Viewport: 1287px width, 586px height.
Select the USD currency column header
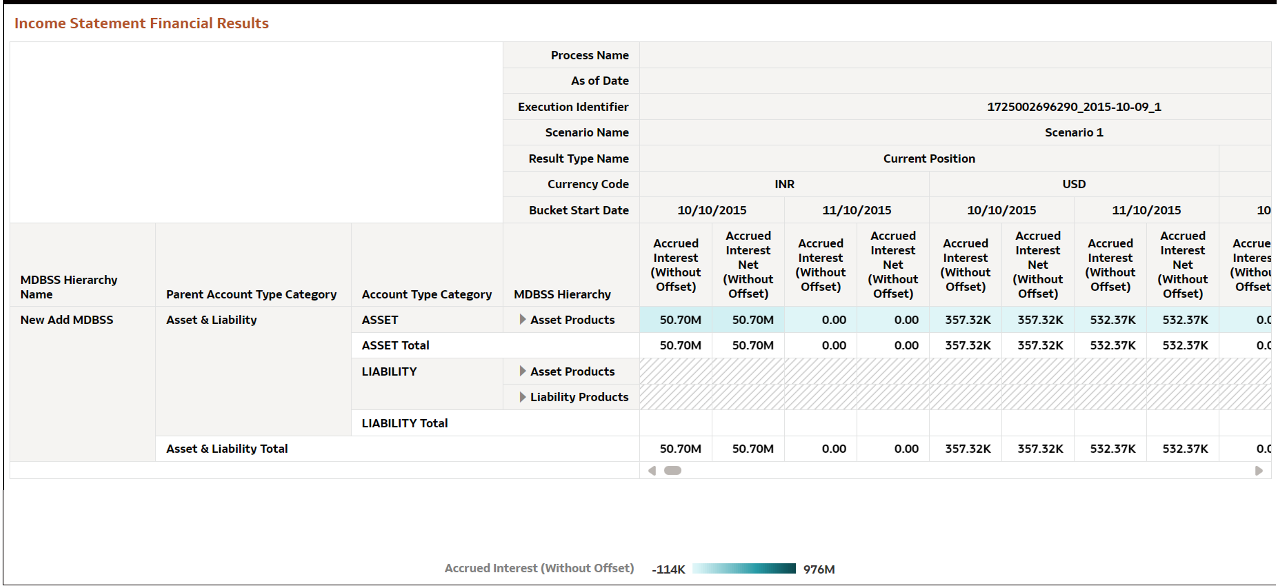(1074, 184)
